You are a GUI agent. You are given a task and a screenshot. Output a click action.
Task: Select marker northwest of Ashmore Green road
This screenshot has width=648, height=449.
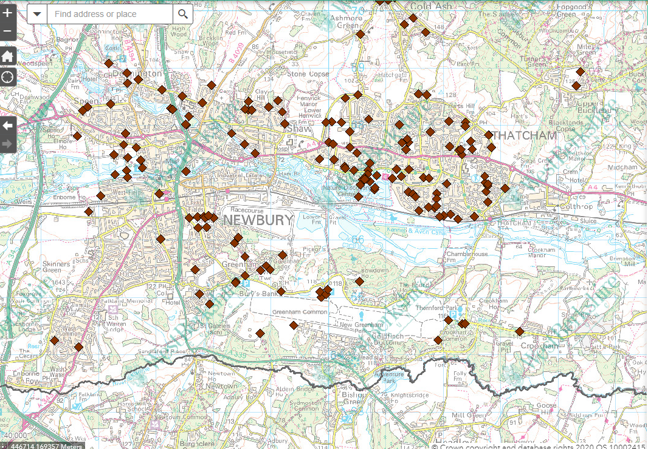coord(360,34)
